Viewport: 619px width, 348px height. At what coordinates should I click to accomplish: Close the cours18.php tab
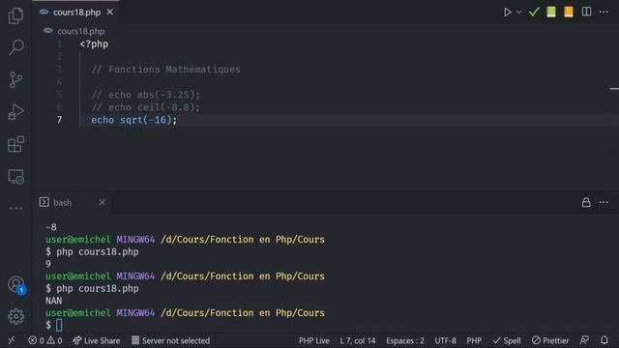[109, 13]
